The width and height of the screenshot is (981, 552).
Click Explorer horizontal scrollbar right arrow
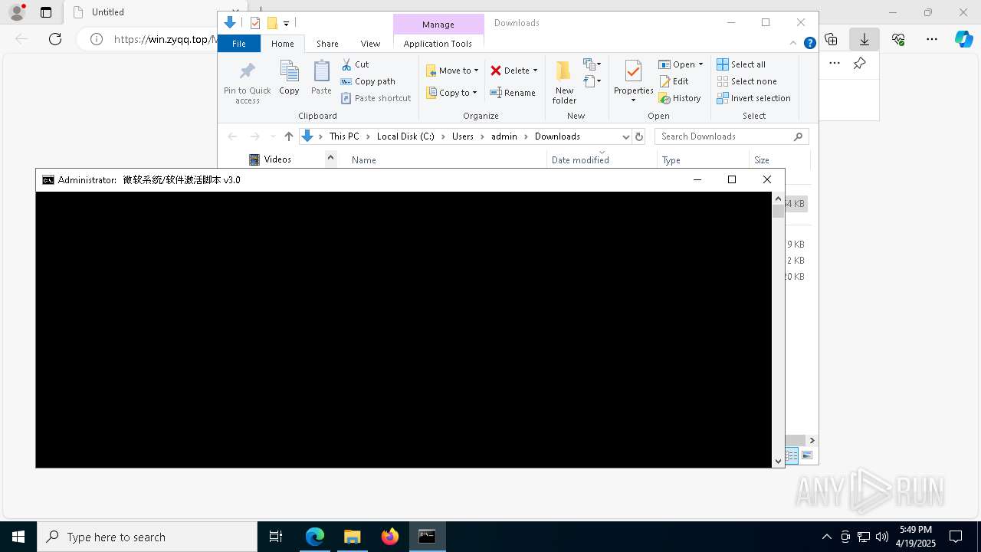tap(812, 440)
